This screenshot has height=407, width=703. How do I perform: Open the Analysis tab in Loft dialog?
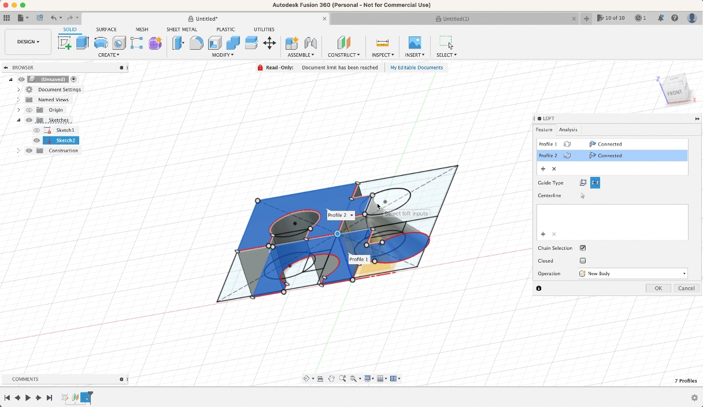(x=568, y=129)
